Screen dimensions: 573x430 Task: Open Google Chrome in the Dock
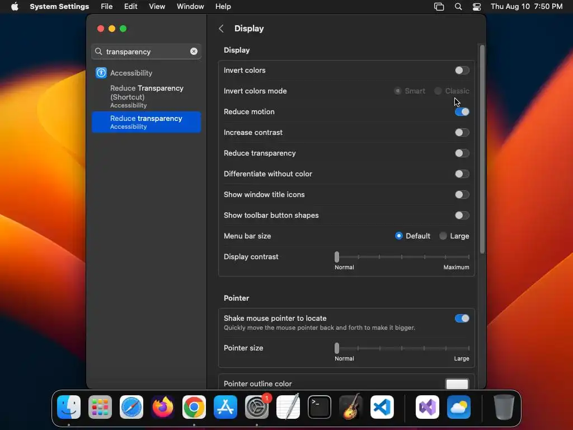194,407
